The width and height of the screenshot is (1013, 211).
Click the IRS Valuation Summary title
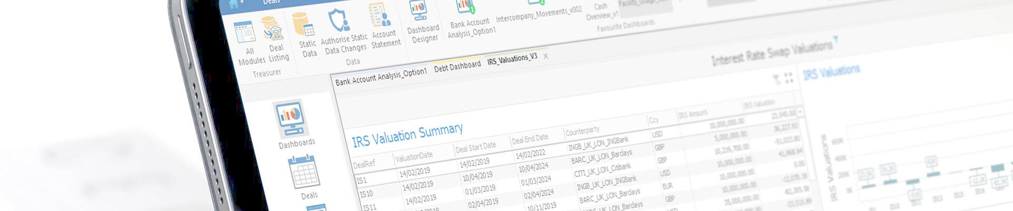[407, 135]
